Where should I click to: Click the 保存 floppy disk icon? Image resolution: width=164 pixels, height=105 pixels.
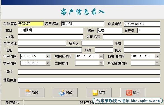(x=95, y=92)
